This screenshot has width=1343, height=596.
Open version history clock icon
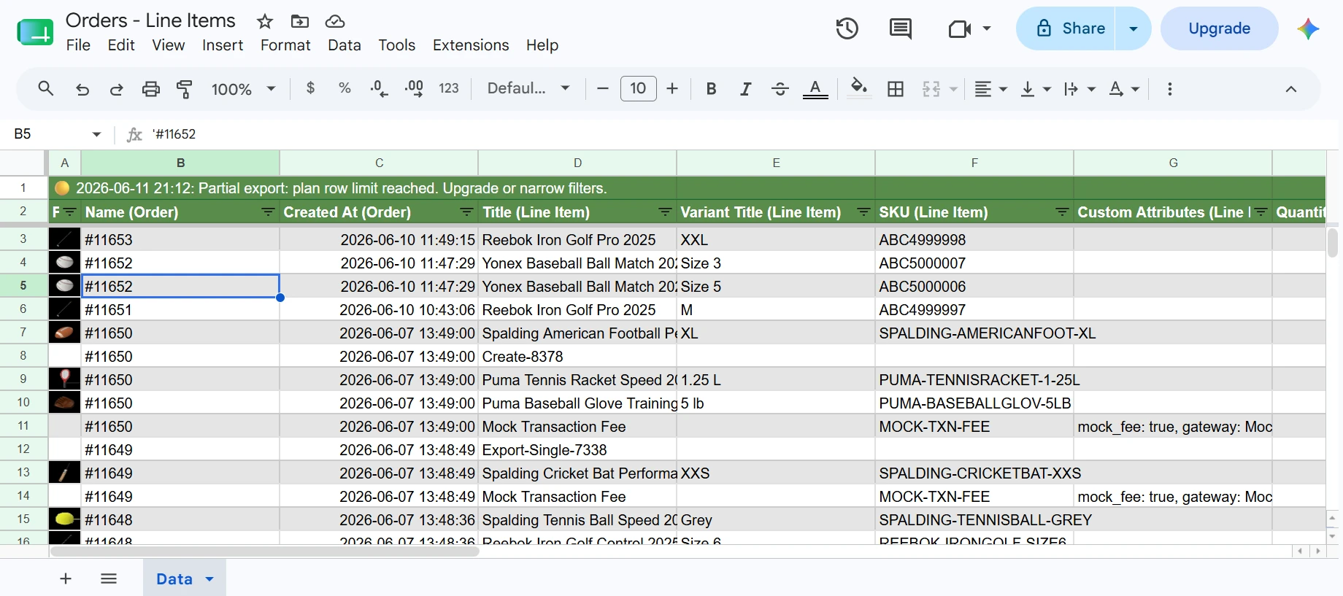847,28
